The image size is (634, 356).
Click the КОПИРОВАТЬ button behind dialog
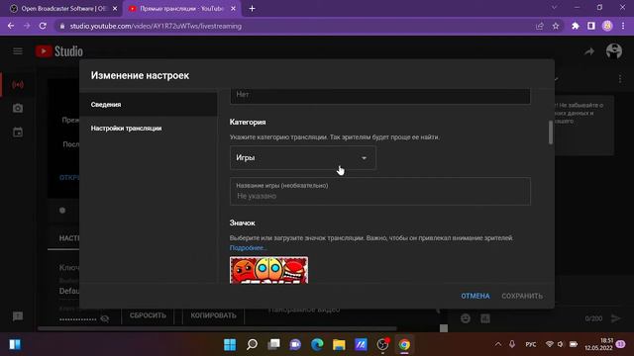213,315
